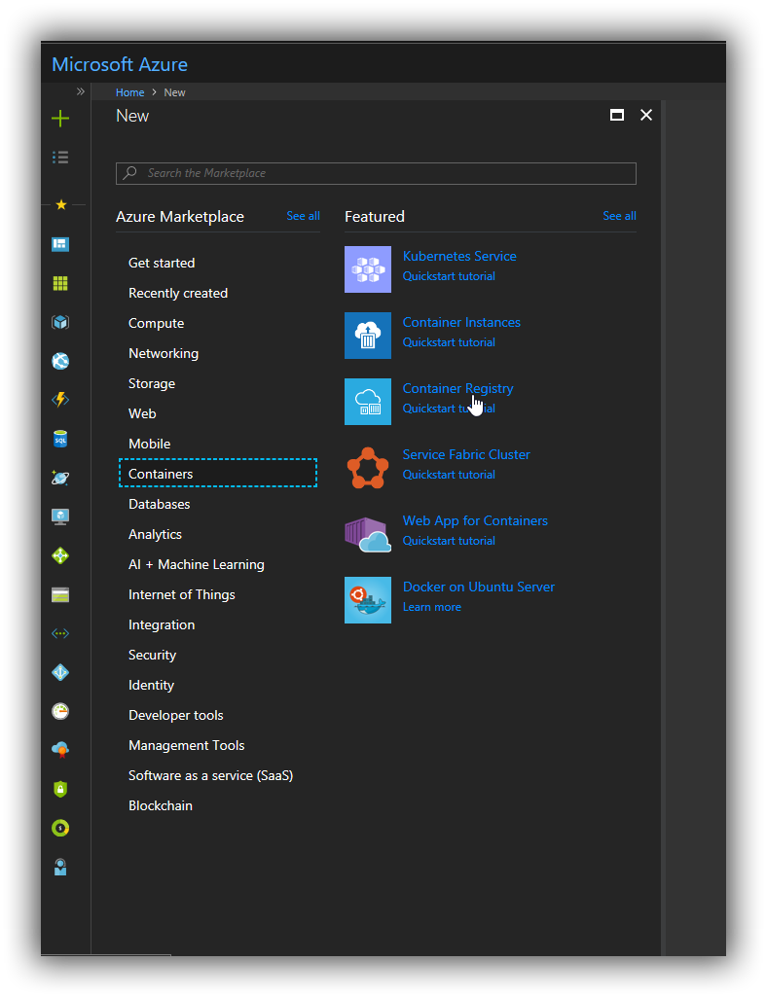Open Virtual machines monitor icon
Image resolution: width=767 pixels, height=997 pixels.
[x=60, y=516]
